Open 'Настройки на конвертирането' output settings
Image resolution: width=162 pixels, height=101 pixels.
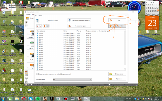(79, 20)
